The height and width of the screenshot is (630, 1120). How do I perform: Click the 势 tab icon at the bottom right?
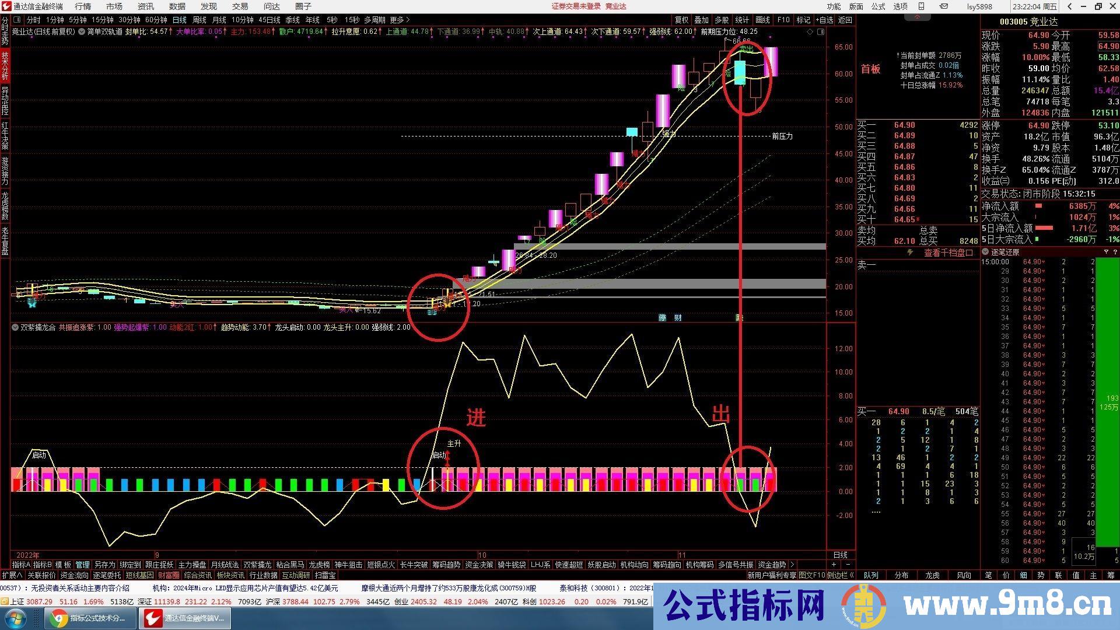1041,575
